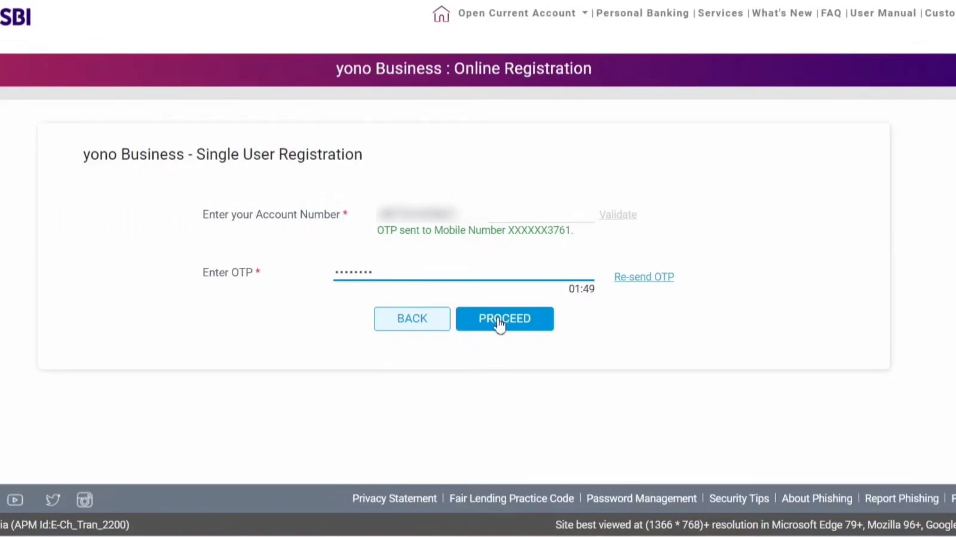This screenshot has width=956, height=537.
Task: Click the 'OTP sent to Mobile Number' message
Action: point(475,230)
